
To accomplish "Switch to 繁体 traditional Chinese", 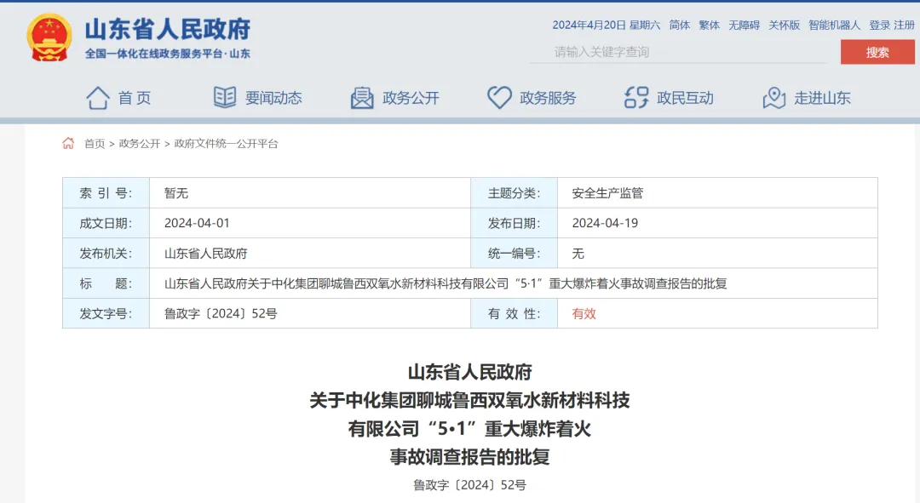I will coord(709,26).
